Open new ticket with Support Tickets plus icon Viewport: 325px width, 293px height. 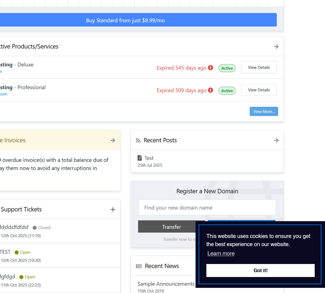pos(113,210)
